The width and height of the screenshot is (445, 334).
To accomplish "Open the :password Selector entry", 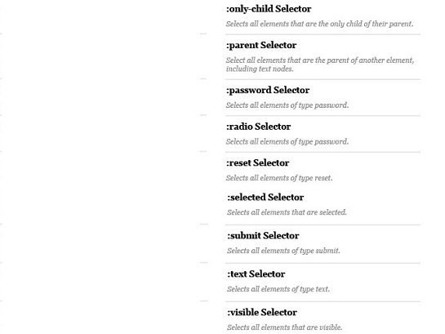I will [268, 91].
